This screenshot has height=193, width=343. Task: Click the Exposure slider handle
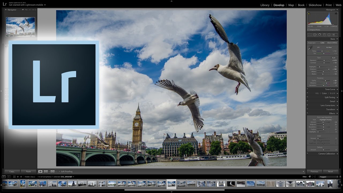[325, 60]
